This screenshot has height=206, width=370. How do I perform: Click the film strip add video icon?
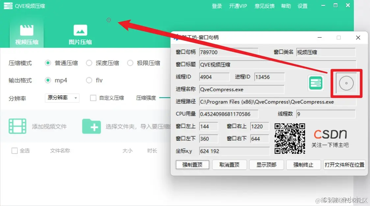click(17, 126)
